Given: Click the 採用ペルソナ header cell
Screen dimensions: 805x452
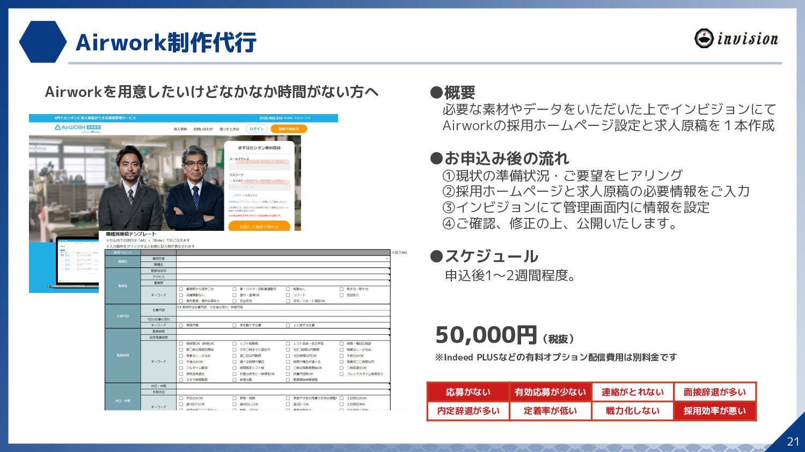Looking at the screenshot, I should 122,252.
